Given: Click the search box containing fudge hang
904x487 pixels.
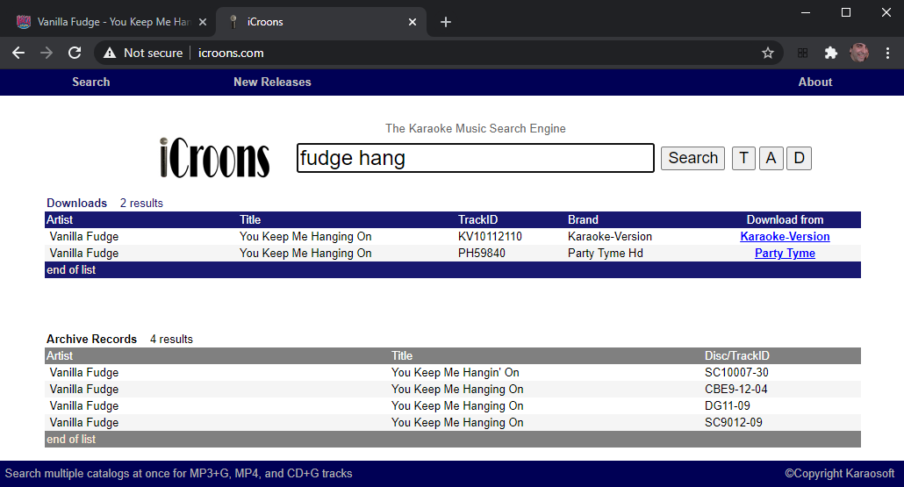Looking at the screenshot, I should click(475, 158).
